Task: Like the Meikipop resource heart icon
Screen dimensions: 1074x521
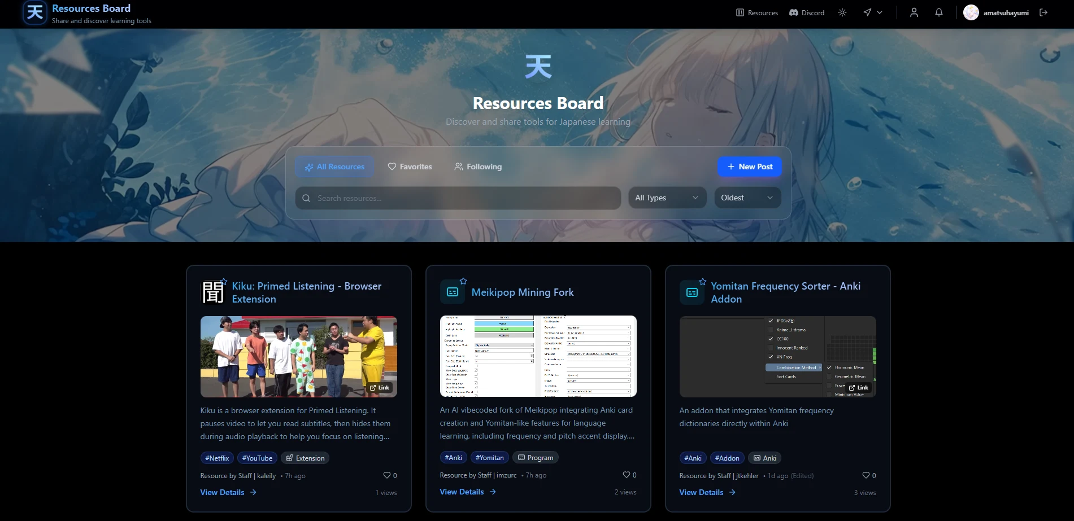Action: click(627, 475)
